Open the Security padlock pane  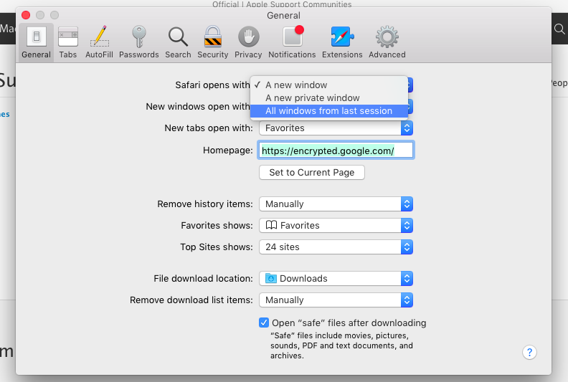point(212,43)
